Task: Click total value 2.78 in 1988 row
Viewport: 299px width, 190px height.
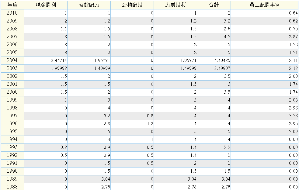Action: (x=226, y=187)
